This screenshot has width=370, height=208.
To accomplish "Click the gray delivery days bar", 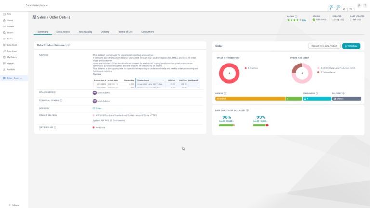I will pyautogui.click(x=347, y=99).
